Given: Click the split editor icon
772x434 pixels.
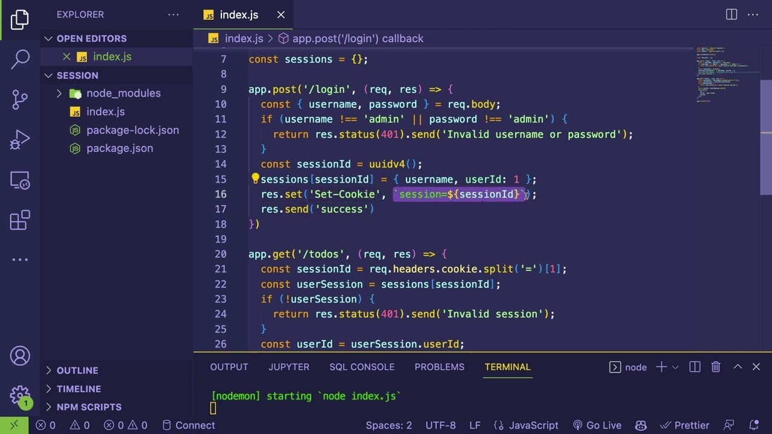Looking at the screenshot, I should pos(732,14).
